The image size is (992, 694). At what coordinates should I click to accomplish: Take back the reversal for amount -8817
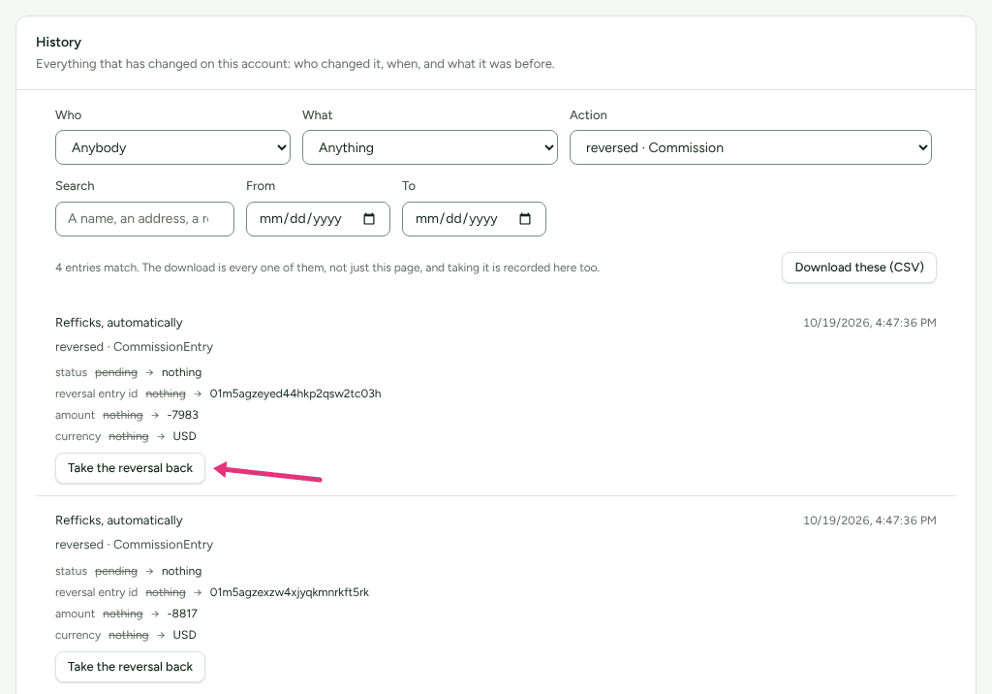131,667
